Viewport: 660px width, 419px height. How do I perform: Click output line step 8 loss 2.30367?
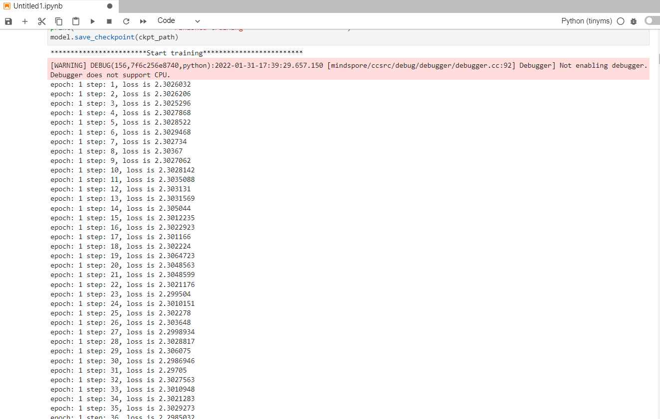click(116, 151)
